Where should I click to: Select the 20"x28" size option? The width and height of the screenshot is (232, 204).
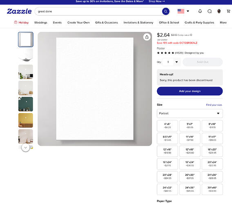tap(167, 177)
